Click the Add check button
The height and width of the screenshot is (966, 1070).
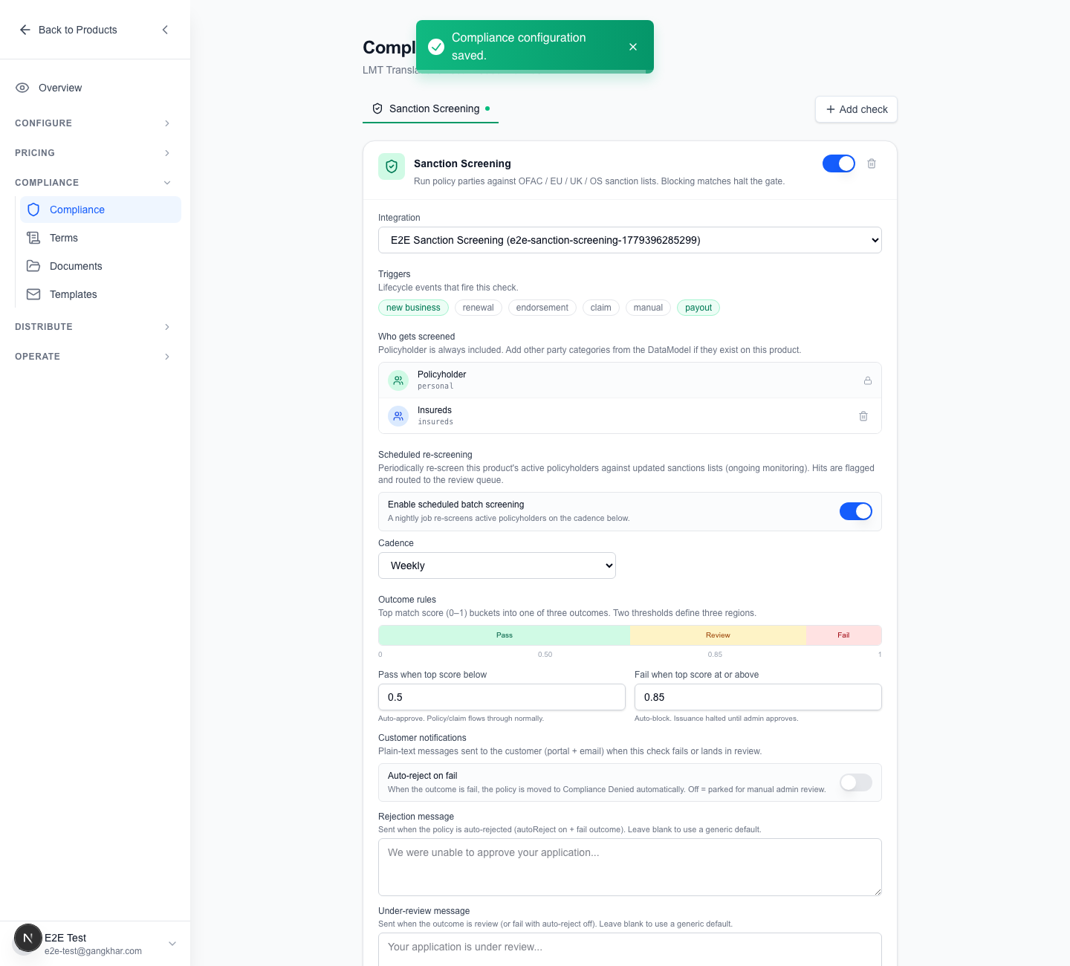856,109
